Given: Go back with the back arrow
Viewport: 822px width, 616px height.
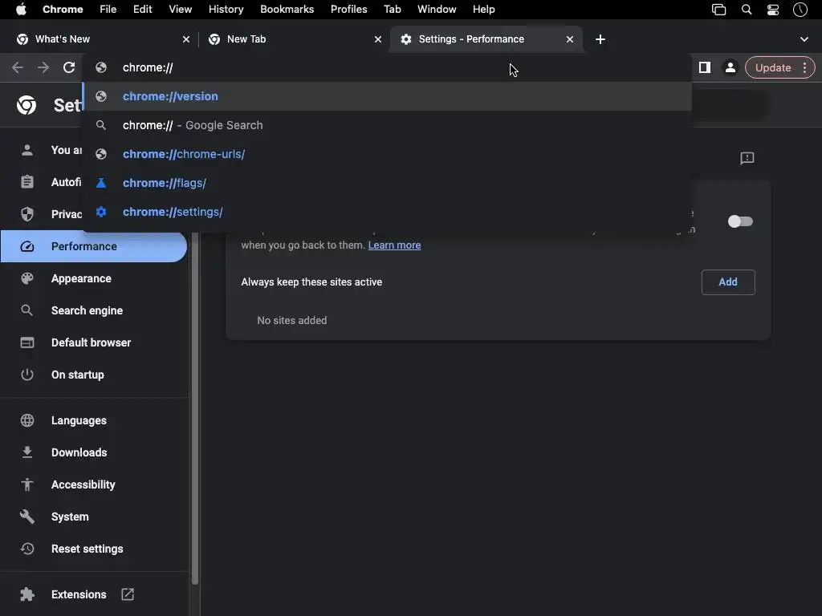Looking at the screenshot, I should [x=18, y=67].
